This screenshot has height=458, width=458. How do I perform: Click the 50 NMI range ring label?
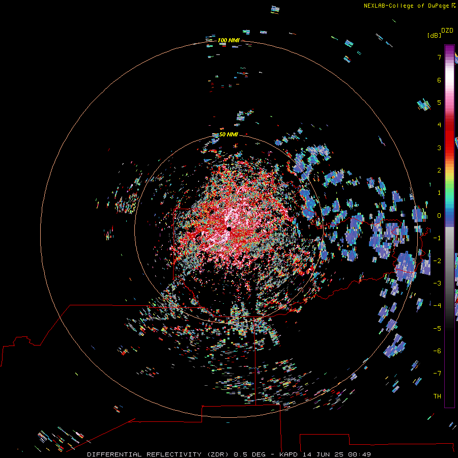[228, 134]
